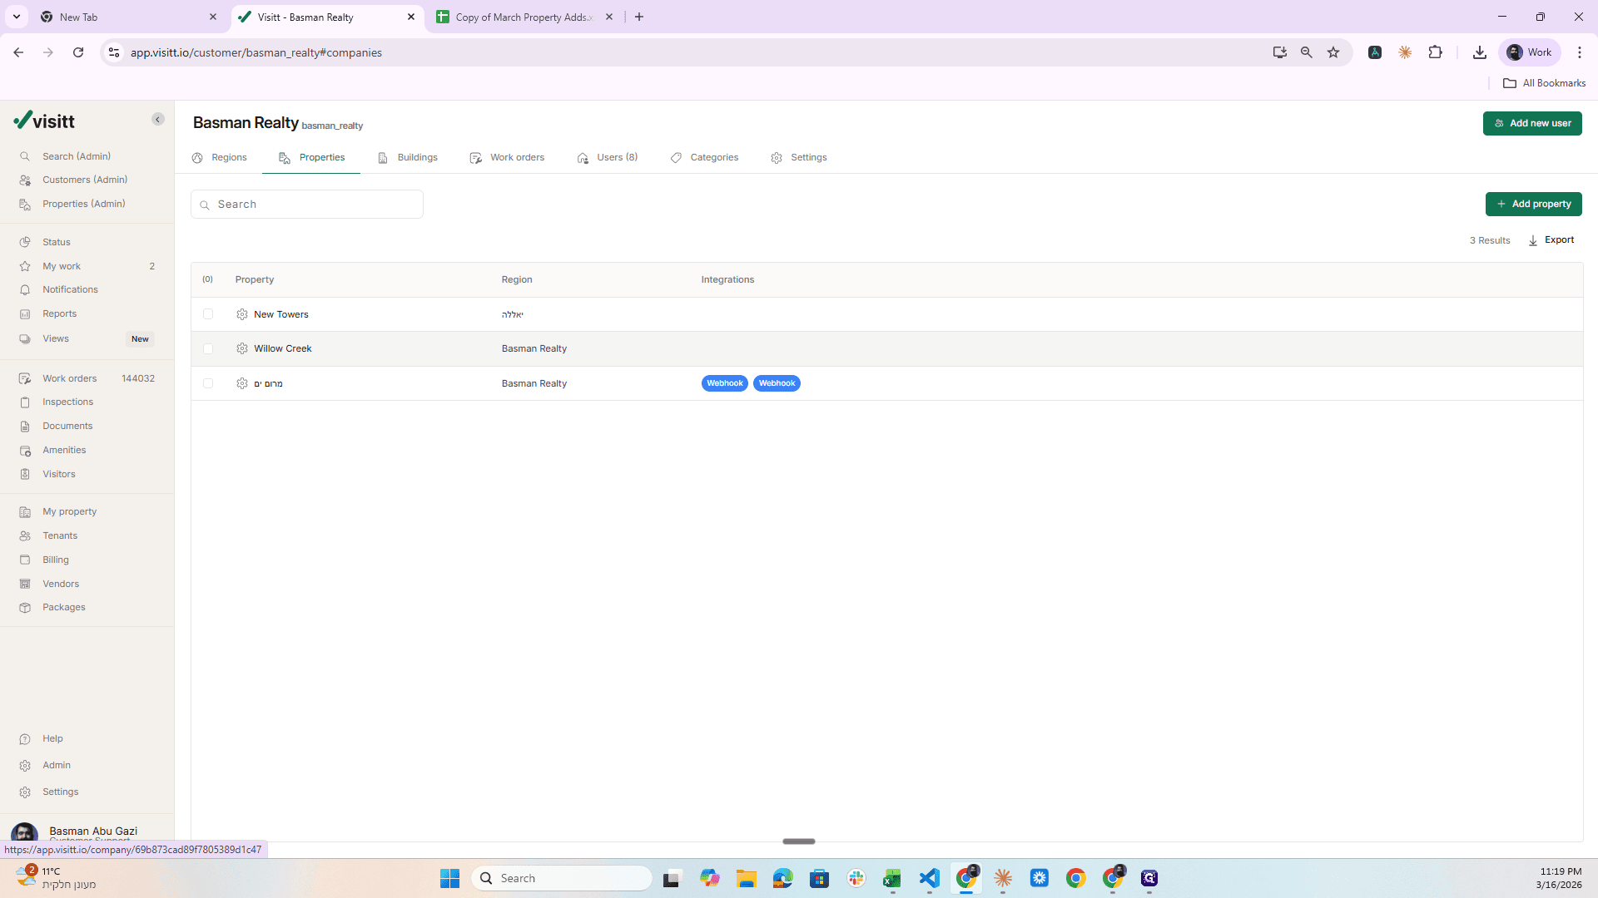1598x898 pixels.
Task: Open Notifications in sidebar
Action: coord(70,289)
